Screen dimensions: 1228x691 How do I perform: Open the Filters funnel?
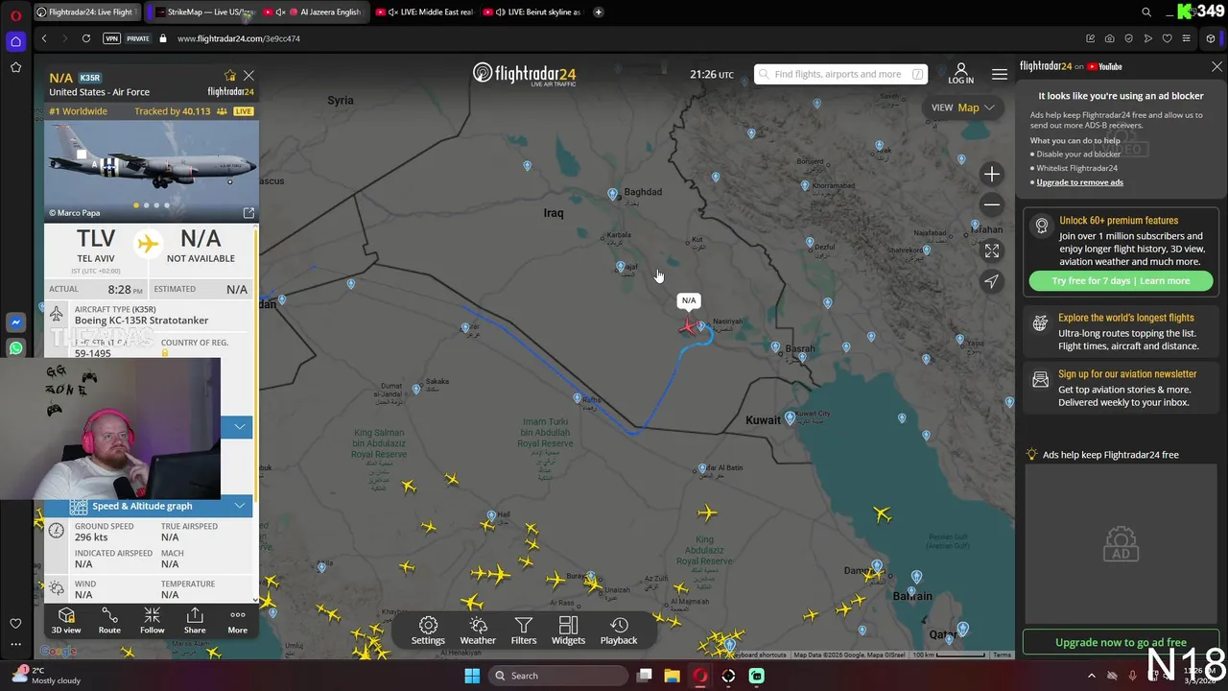[x=524, y=631]
